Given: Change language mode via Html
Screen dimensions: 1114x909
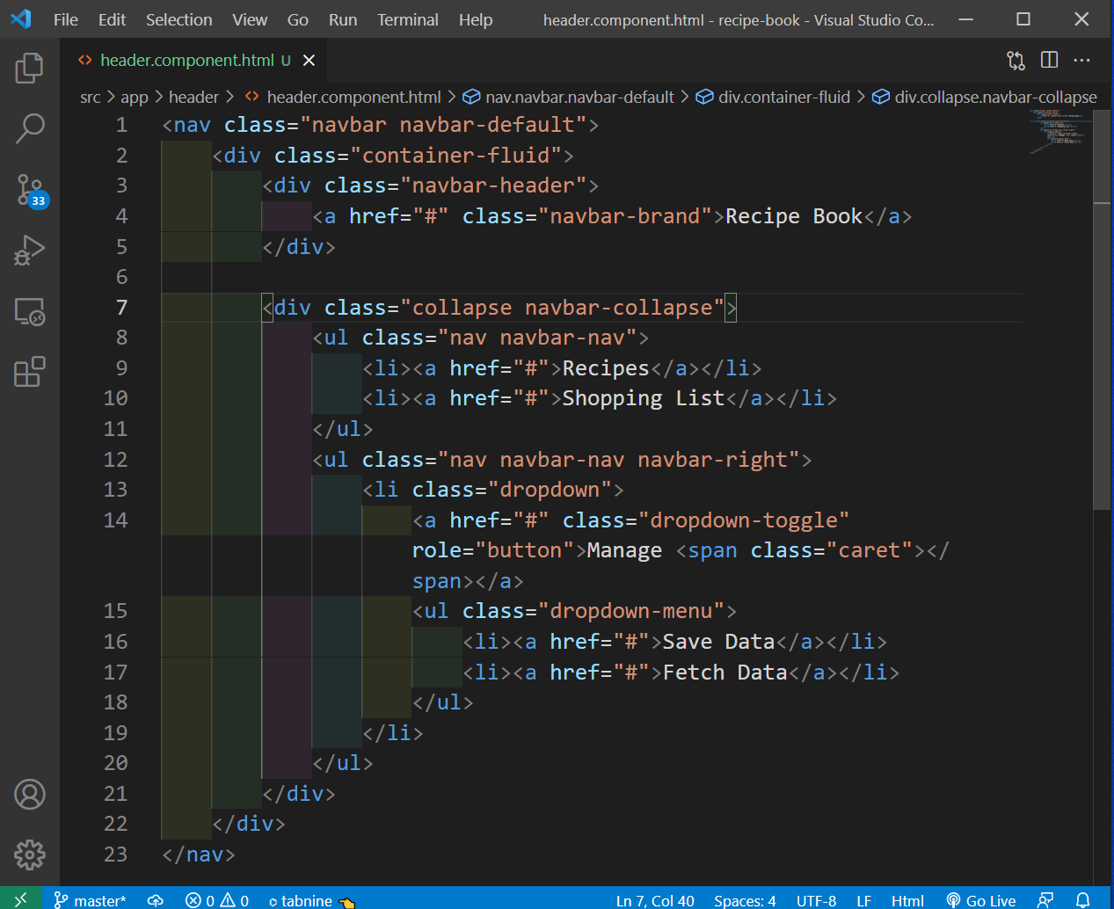Looking at the screenshot, I should (x=907, y=900).
